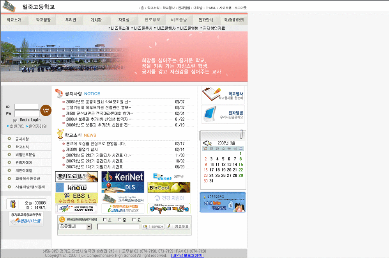The height and width of the screenshot is (258, 389).
Task: Open the EBS i banner
Action: tap(76, 198)
